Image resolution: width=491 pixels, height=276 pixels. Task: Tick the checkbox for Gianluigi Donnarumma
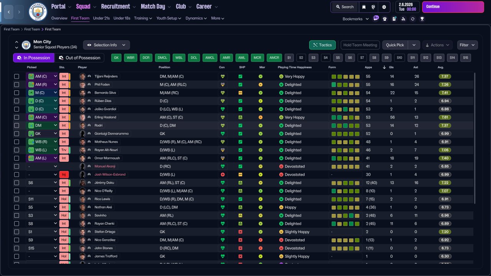tap(16, 133)
